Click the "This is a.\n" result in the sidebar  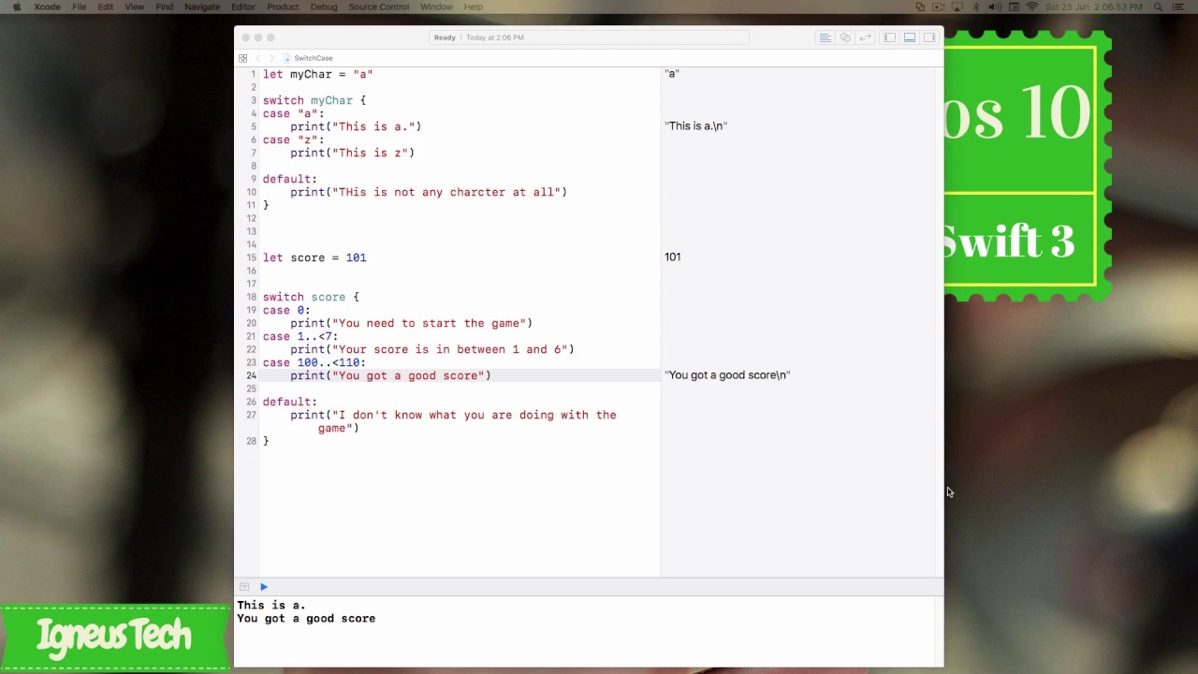coord(696,125)
